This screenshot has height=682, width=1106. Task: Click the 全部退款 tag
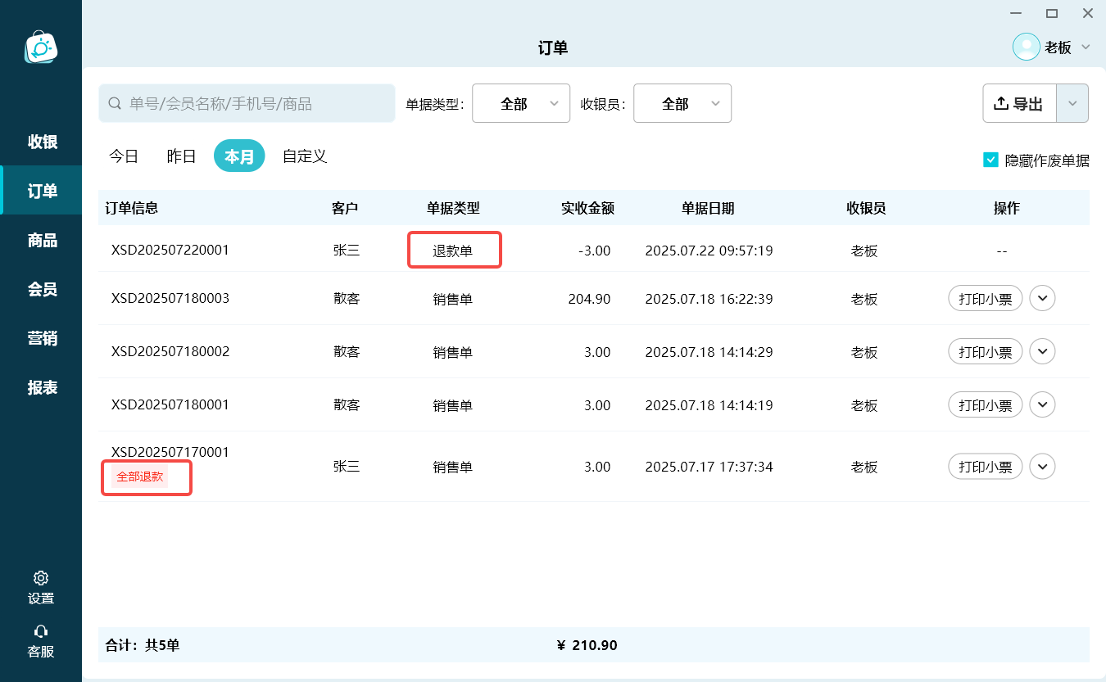[x=140, y=476]
